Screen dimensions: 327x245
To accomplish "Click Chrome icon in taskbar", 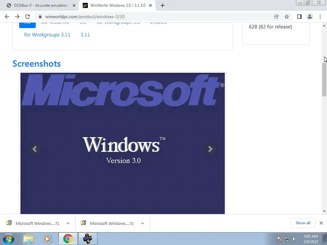I will (x=68, y=239).
